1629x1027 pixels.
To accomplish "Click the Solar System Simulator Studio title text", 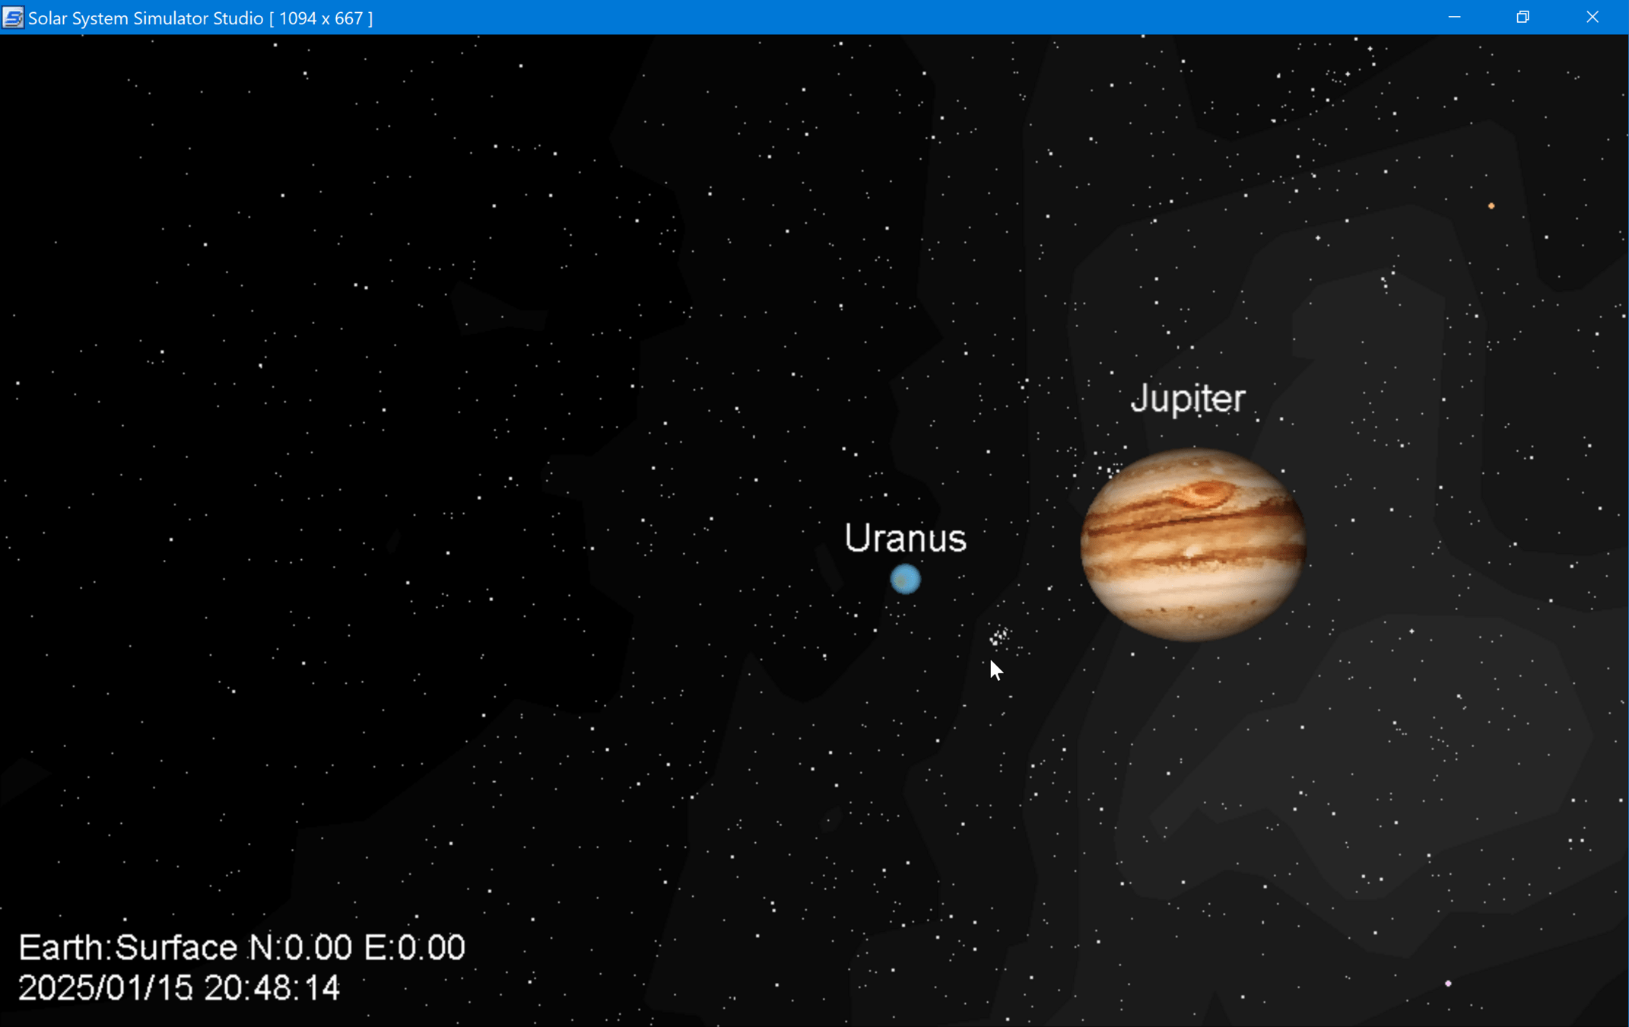I will [145, 17].
